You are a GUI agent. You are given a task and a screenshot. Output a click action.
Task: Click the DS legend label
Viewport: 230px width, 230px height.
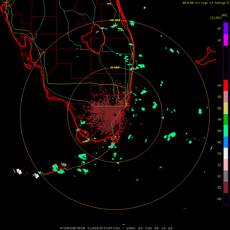219,153
